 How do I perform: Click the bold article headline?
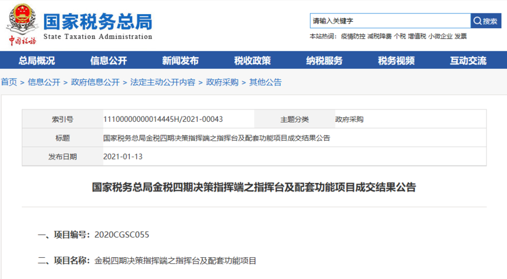point(254,187)
